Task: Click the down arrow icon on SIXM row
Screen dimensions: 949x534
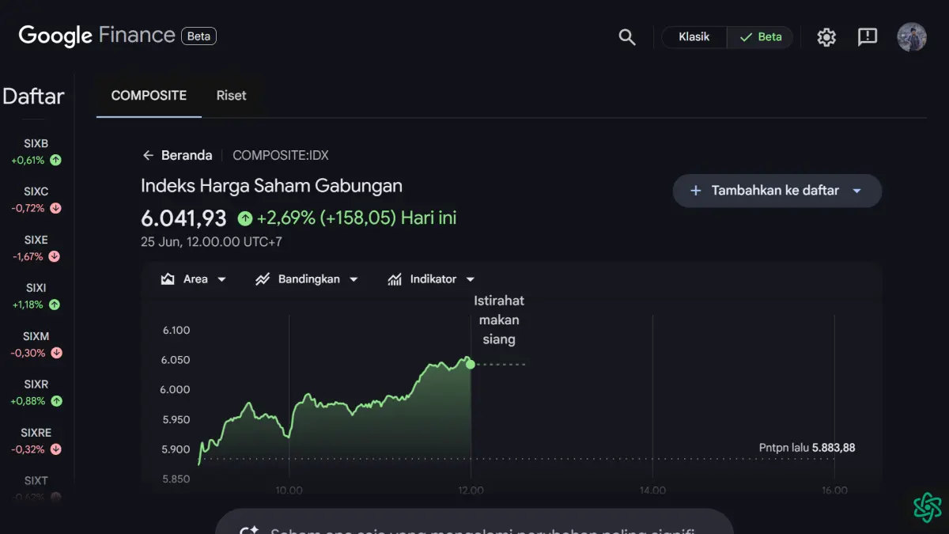Action: 56,353
